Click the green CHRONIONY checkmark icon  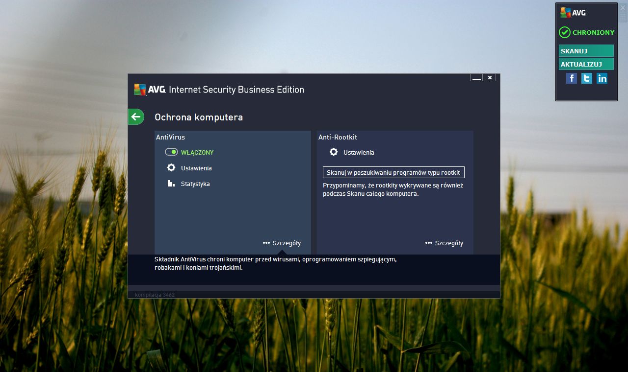[565, 32]
